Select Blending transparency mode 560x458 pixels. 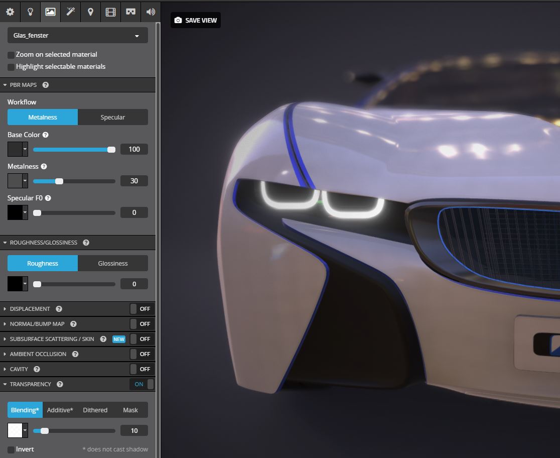25,410
